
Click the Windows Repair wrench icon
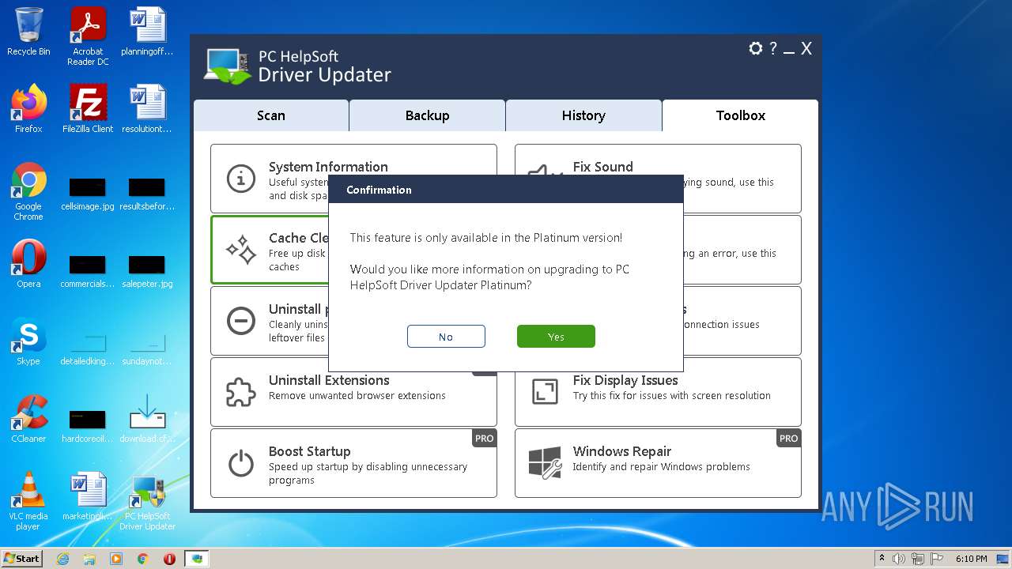click(x=545, y=463)
